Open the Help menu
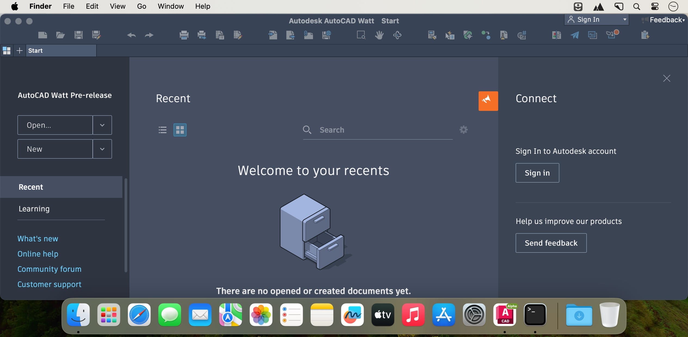This screenshot has height=337, width=688. 203,6
